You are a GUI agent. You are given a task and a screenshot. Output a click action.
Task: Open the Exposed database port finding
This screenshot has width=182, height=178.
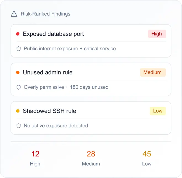tap(53, 34)
